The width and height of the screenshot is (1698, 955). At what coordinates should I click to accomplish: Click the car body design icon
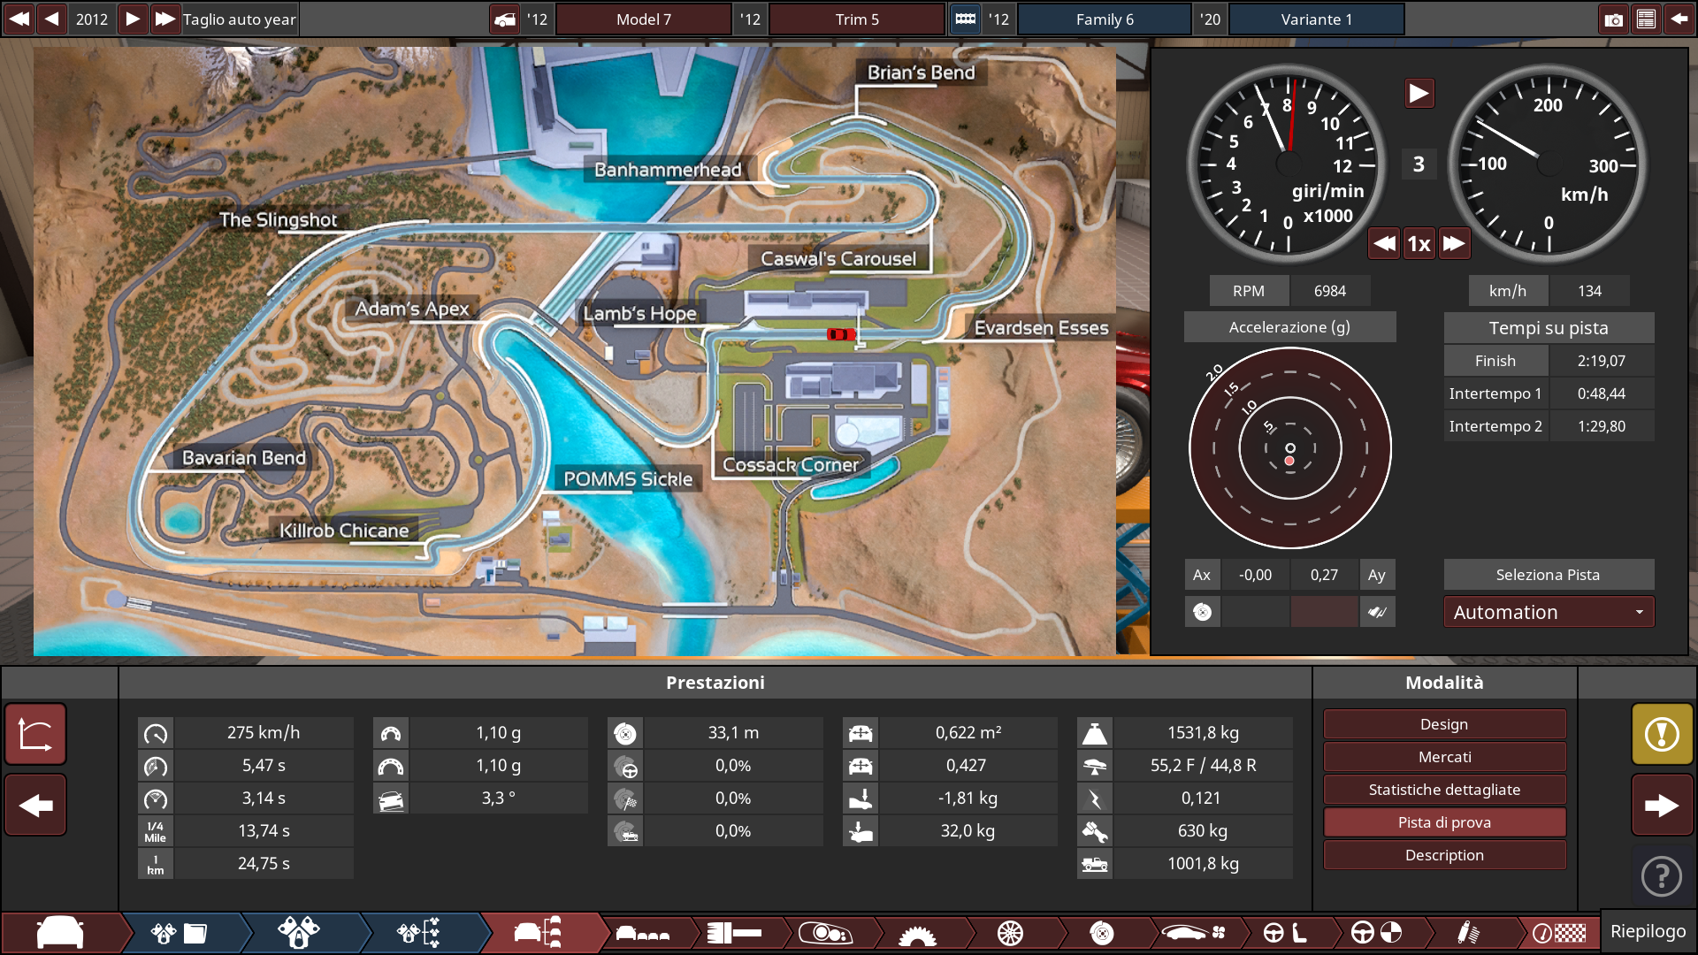[59, 933]
